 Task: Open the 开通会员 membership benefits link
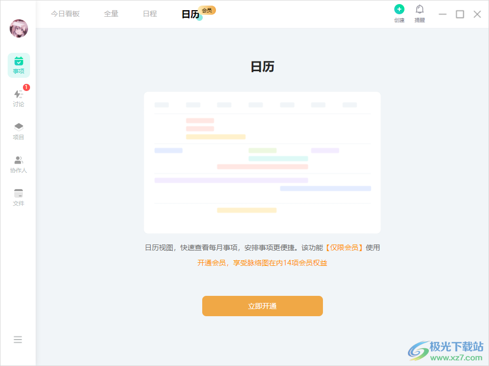[213, 262]
